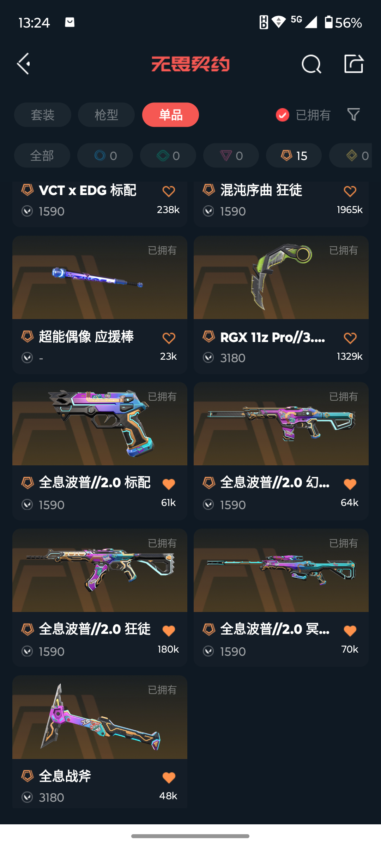Tap the back arrow icon
This screenshot has height=848, width=381.
24,64
